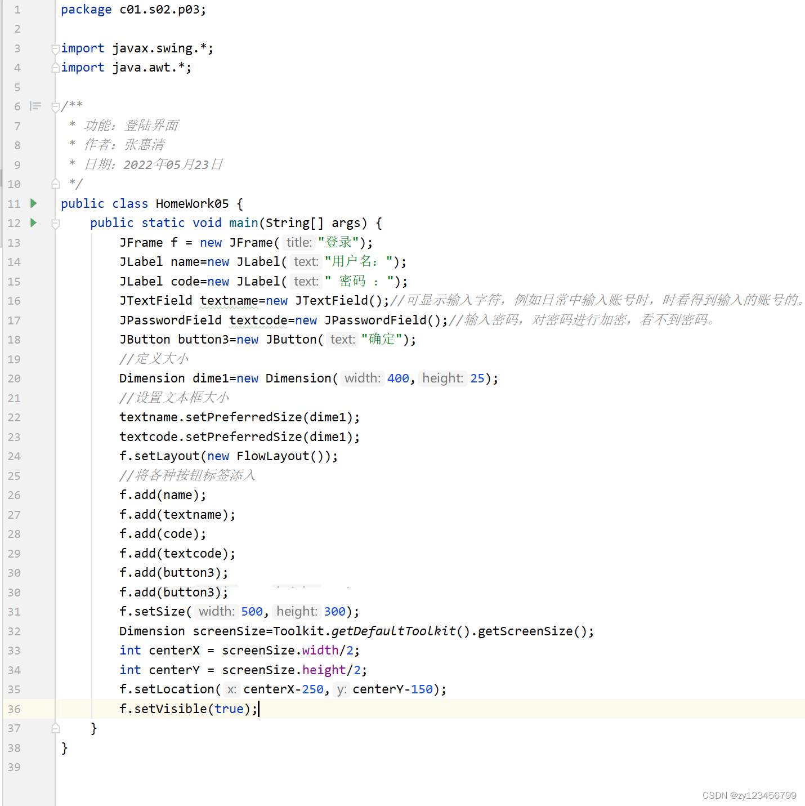Click line number 36 in the gutter
Viewport: 805px width, 806px height.
(x=15, y=710)
